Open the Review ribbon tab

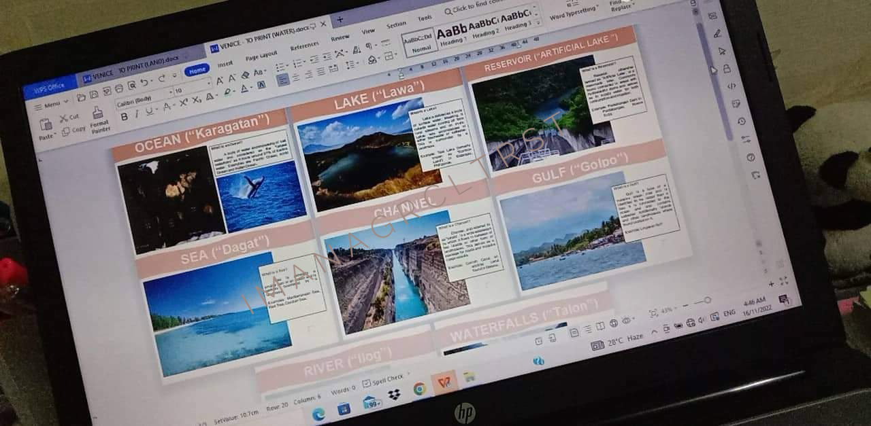340,38
